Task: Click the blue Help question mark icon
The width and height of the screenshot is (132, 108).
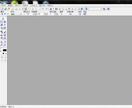Action: tap(108, 9)
